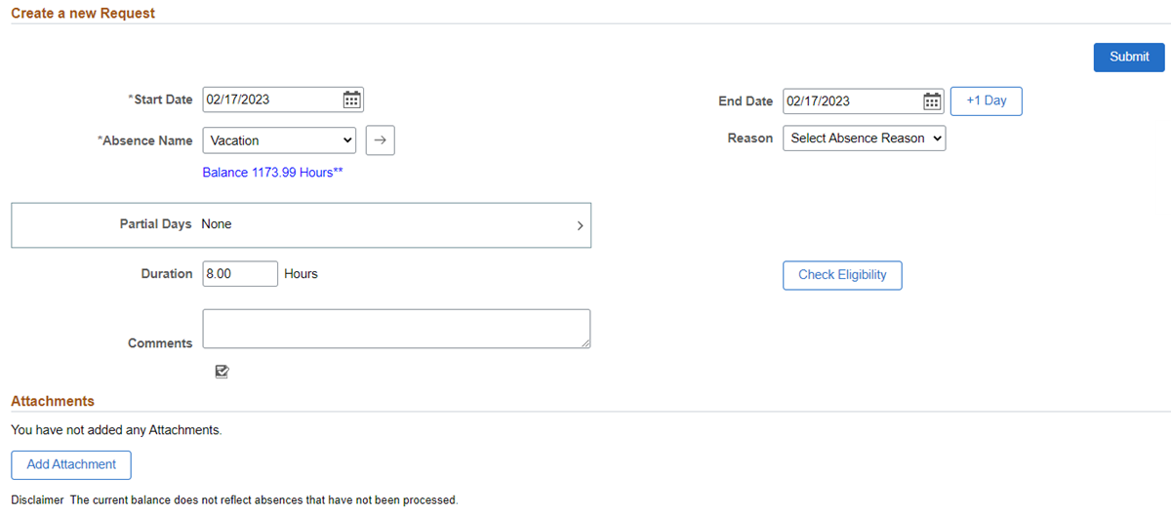Click the Comments box resize handle
1171x515 pixels.
pos(585,342)
